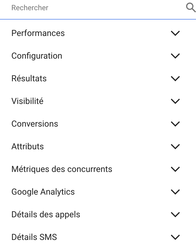196x251 pixels.
Task: Click the Détails des appels chevron
Action: pyautogui.click(x=176, y=214)
